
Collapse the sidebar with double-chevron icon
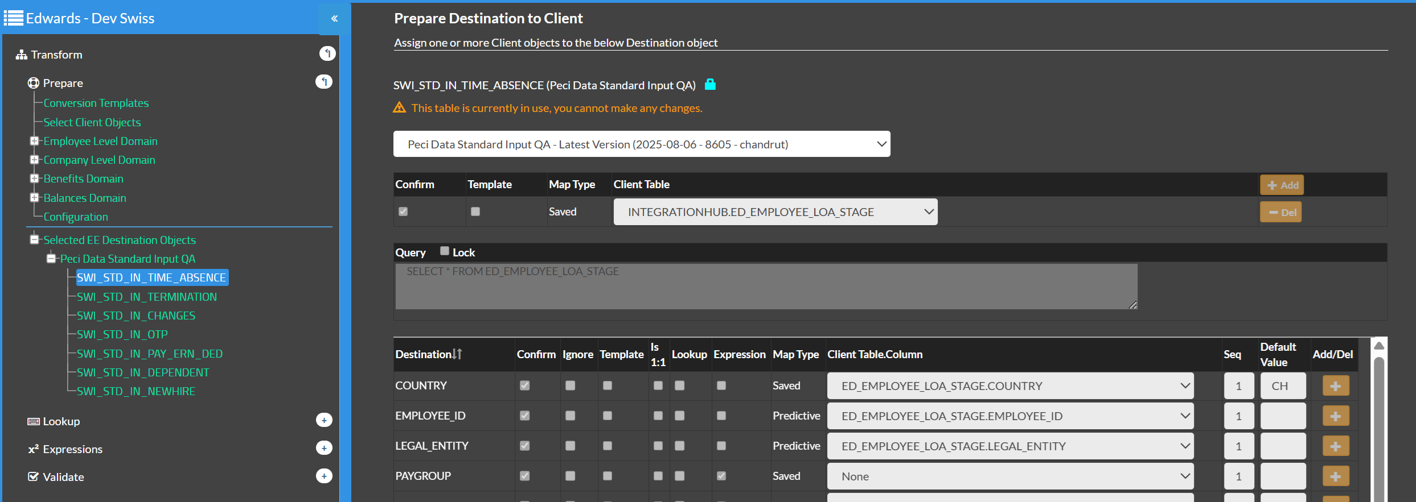coord(334,18)
